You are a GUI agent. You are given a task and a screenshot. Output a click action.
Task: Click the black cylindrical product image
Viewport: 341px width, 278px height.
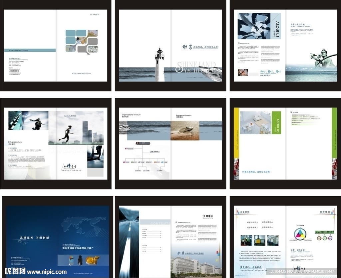point(80,260)
